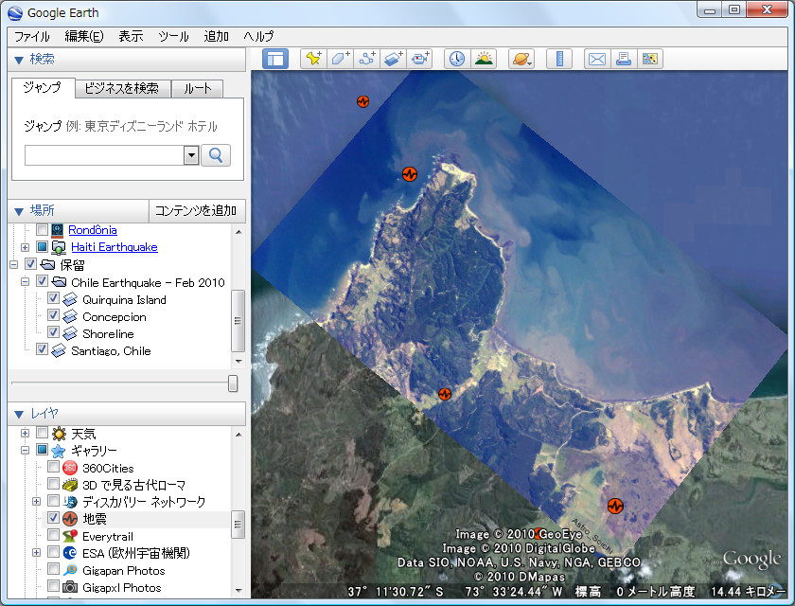Disable the 地震 earthquake layer checkbox
This screenshot has width=795, height=606.
(53, 517)
